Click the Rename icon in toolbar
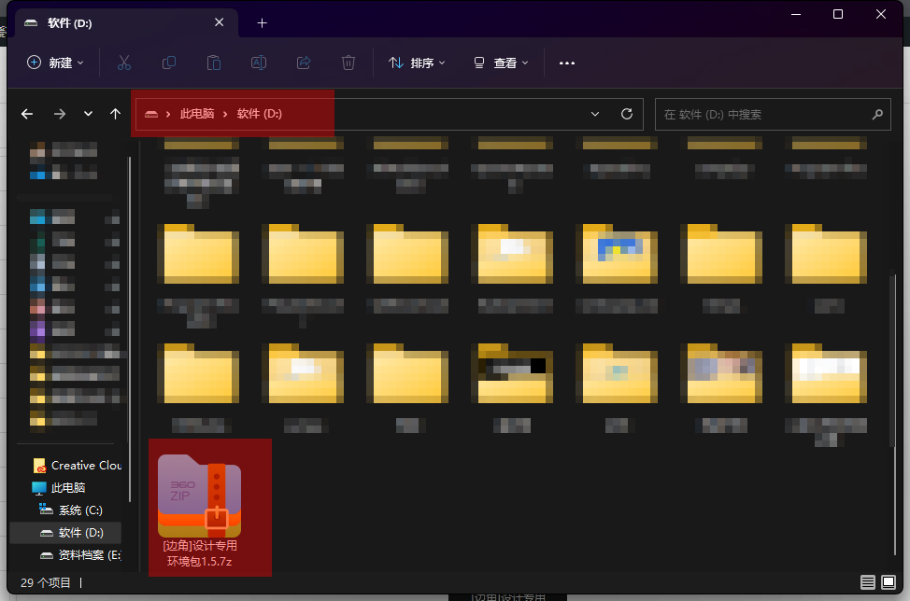This screenshot has width=910, height=601. pos(259,63)
